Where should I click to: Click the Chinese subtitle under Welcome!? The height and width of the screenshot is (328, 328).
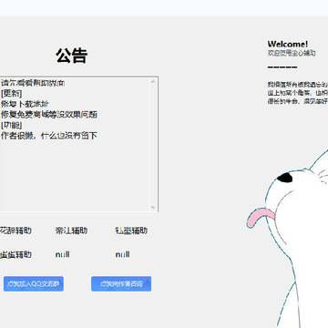[x=292, y=53]
